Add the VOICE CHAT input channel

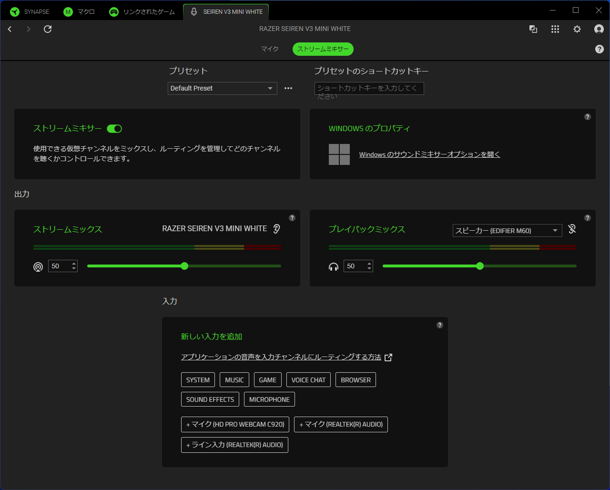click(x=308, y=380)
